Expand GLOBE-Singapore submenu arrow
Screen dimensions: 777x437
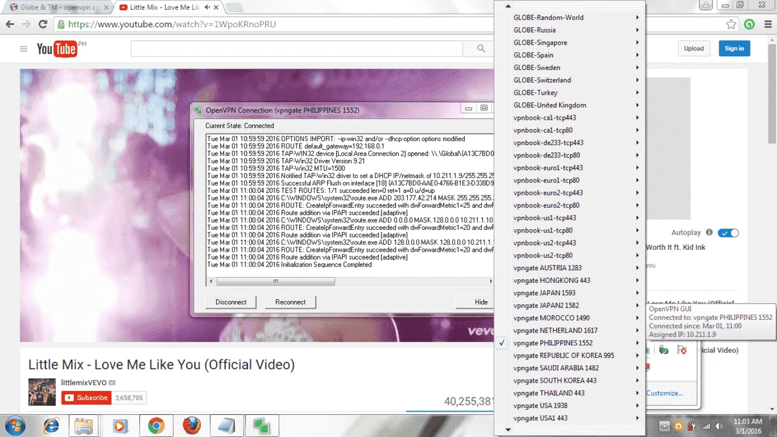[637, 43]
